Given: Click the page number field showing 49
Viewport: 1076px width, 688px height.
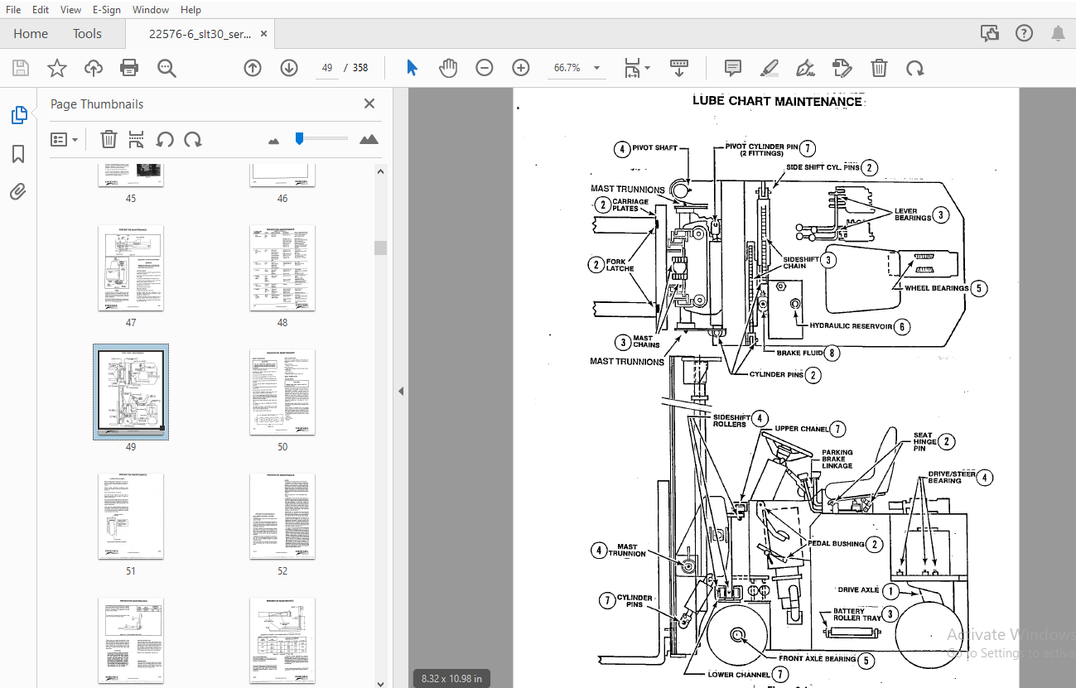Looking at the screenshot, I should 327,68.
